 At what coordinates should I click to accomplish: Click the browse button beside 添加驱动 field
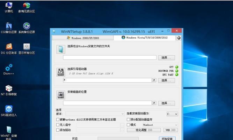(x=122, y=130)
